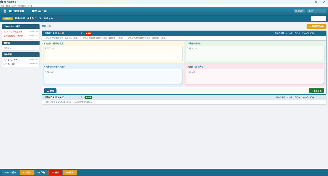Image resolution: width=328 pixels, height=176 pixels.
Task: Click the 保険内点数：1120点 text
Action: 284,33
